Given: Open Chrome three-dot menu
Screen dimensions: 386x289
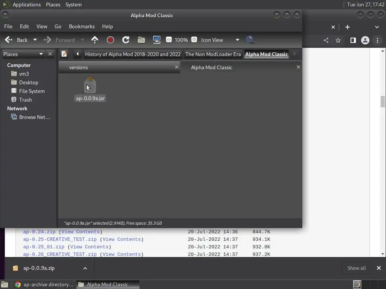Looking at the screenshot, I should (x=377, y=40).
